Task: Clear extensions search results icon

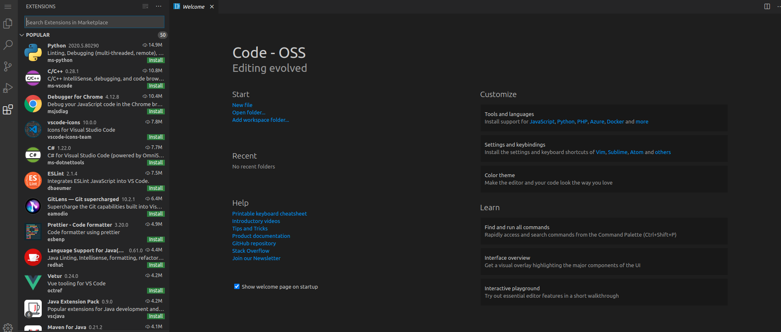Action: coord(145,6)
